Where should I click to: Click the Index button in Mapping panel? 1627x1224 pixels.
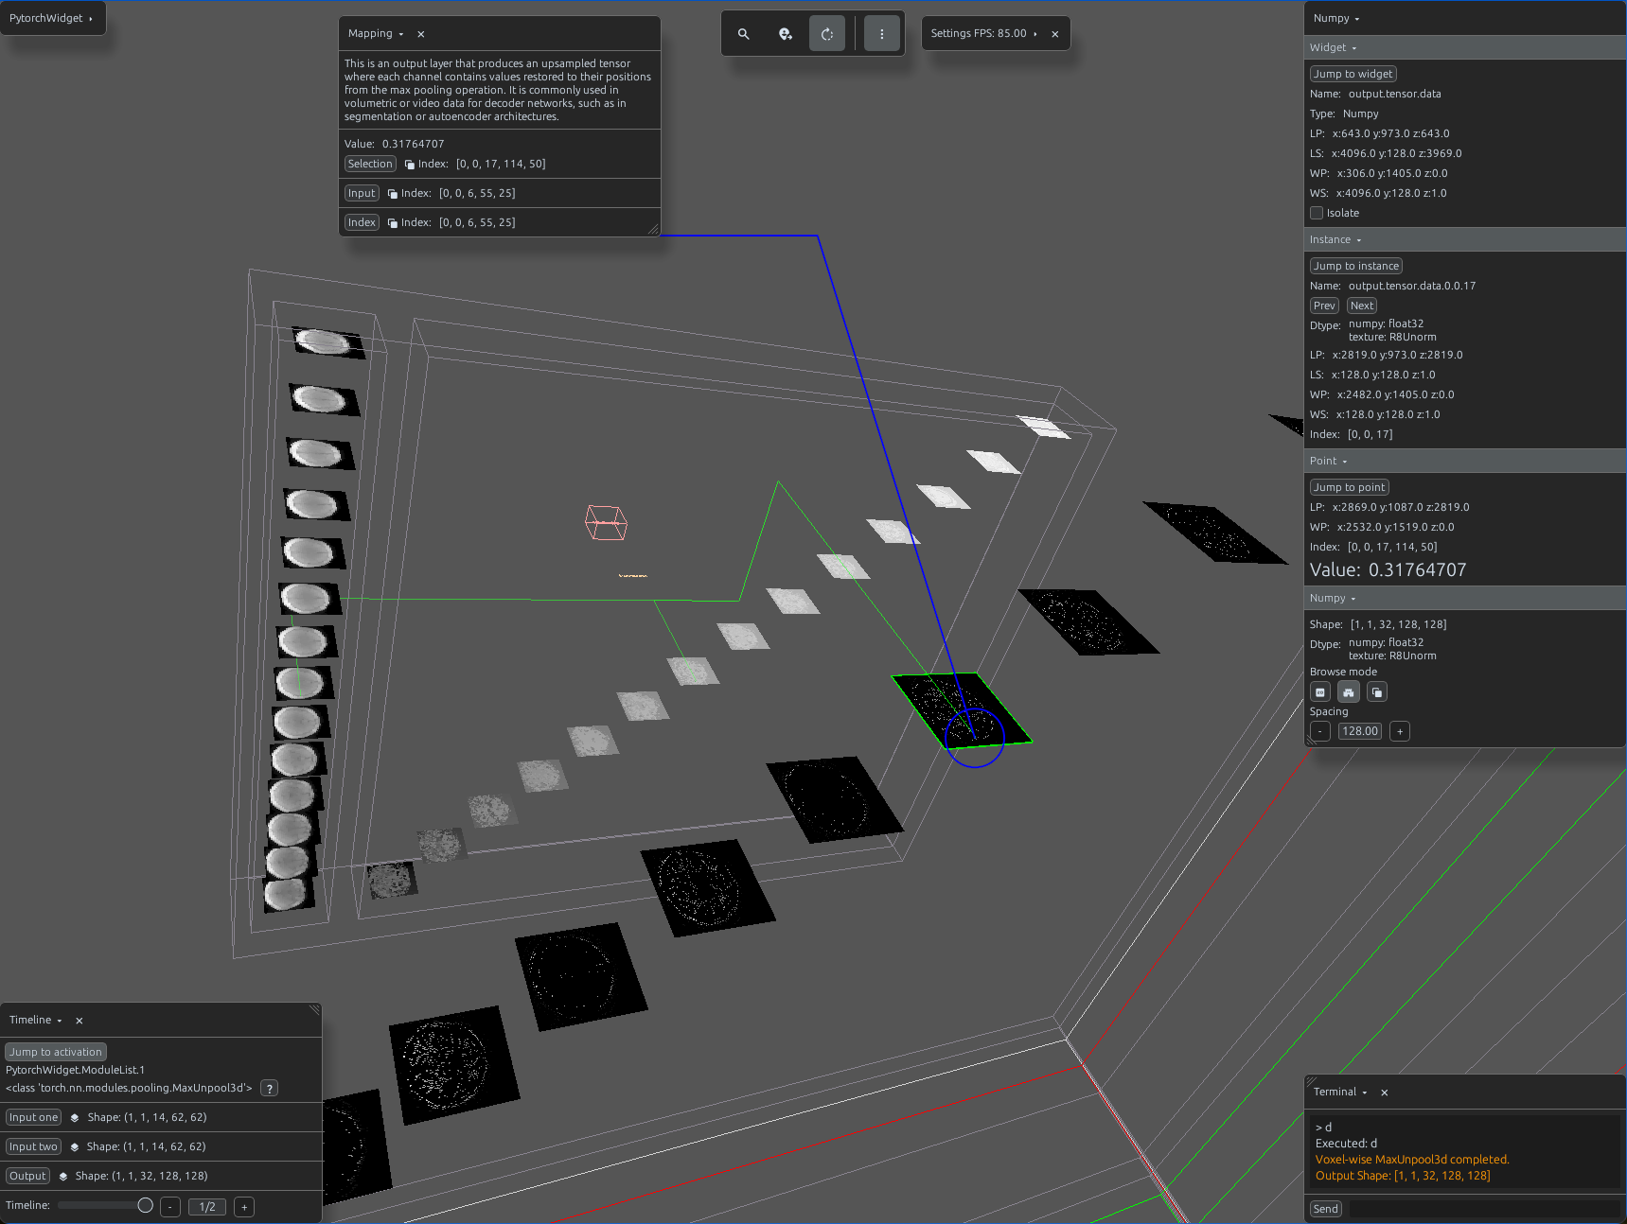362,222
